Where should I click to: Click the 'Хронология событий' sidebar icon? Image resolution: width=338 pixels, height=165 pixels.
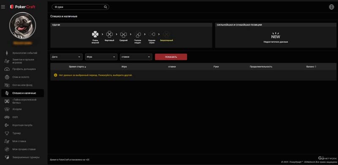(7, 53)
